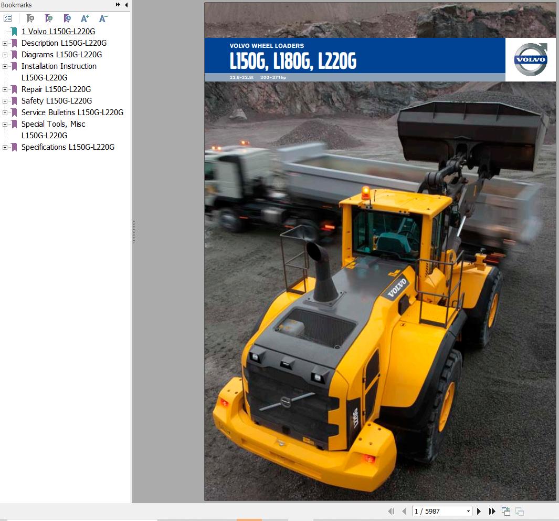Expand the Safety L150G-L220G bookmark
Screen dimensions: 559x521
pyautogui.click(x=5, y=101)
